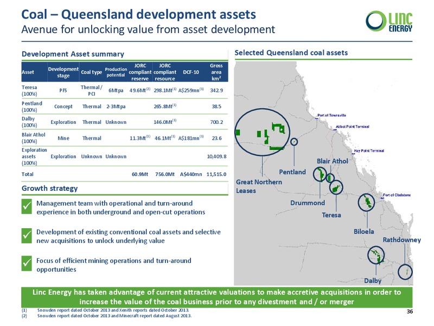Screen dimensions: 434x326
Task: Click the Biloela map label
Action: click(363, 231)
